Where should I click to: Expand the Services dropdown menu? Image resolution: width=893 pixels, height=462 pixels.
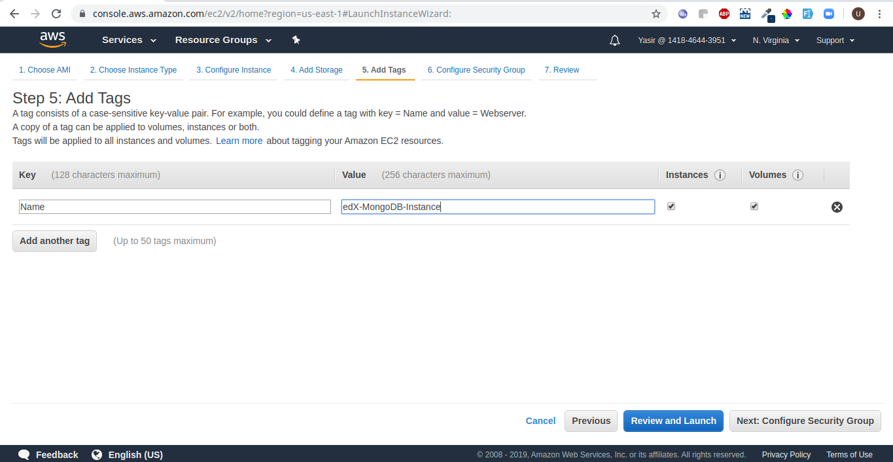(129, 40)
